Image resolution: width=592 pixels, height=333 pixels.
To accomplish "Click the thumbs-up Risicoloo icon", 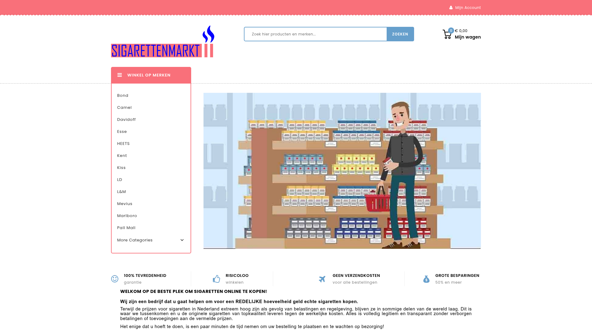I will (216, 279).
